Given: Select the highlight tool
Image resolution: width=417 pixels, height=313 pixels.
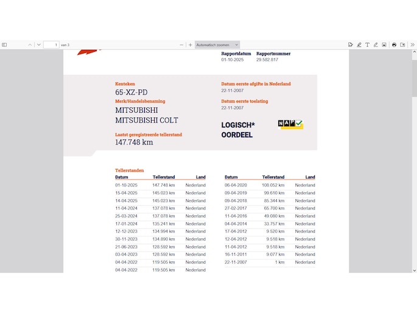Looking at the screenshot, I should tap(359, 44).
